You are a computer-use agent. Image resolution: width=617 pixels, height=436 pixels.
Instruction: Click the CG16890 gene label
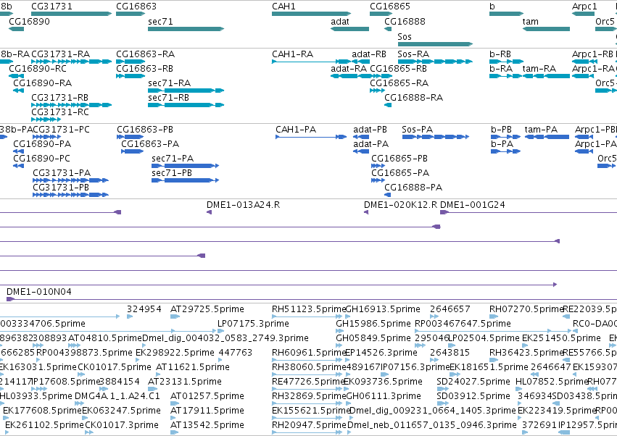click(x=29, y=21)
